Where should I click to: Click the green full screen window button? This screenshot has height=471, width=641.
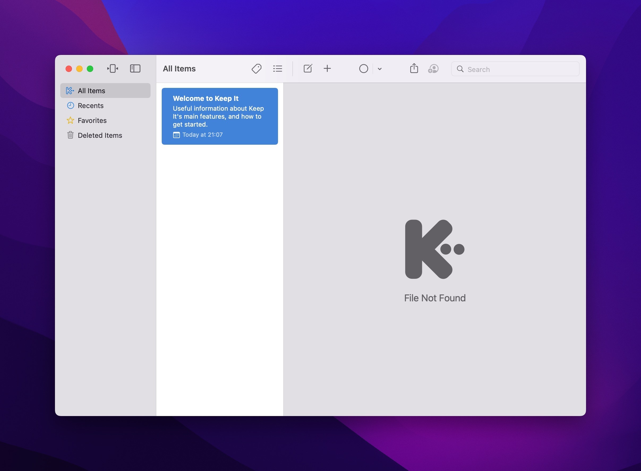coord(90,69)
